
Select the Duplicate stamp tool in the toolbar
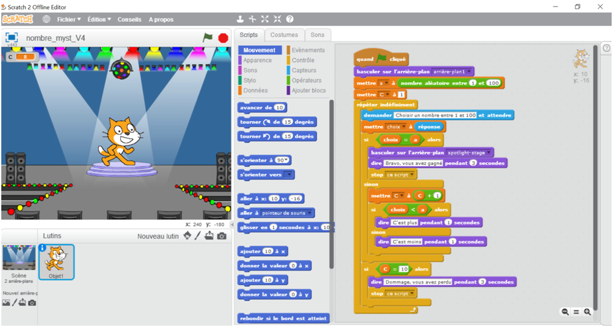tap(240, 19)
